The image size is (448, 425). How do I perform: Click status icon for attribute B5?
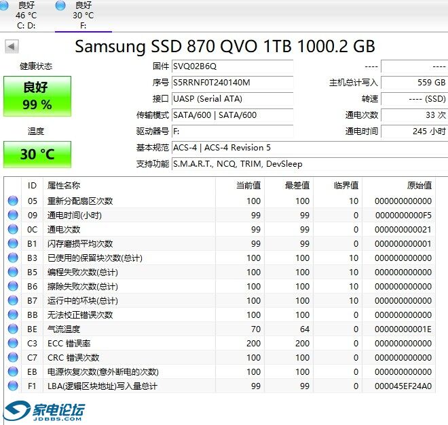pos(13,272)
